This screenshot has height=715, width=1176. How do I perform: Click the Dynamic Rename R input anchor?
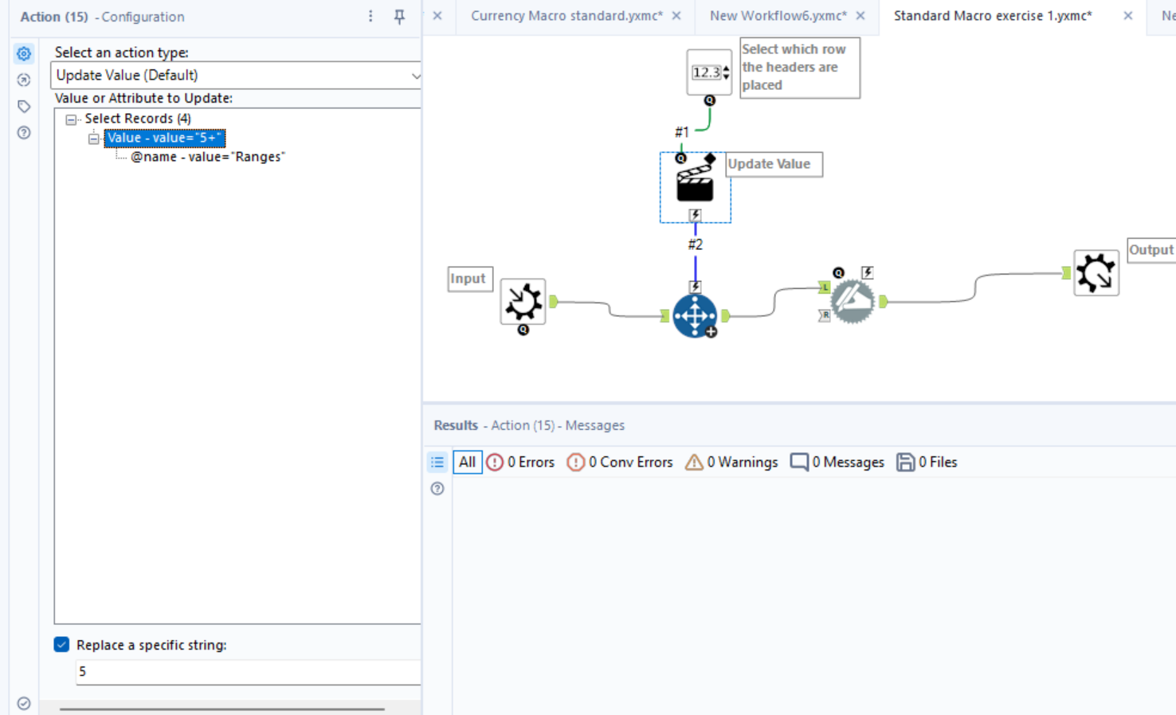click(x=825, y=316)
